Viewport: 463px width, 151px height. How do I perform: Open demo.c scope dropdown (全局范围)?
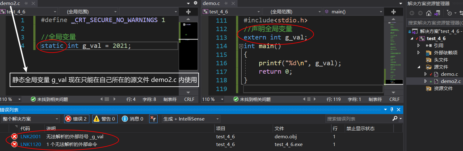coord(292,11)
